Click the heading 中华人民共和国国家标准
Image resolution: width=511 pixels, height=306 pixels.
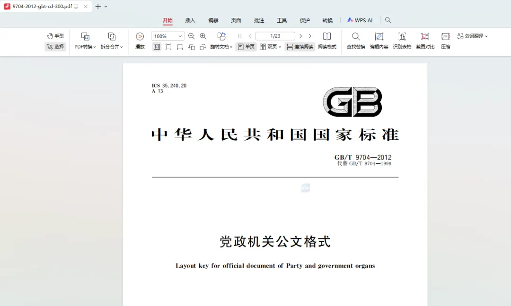pyautogui.click(x=275, y=135)
